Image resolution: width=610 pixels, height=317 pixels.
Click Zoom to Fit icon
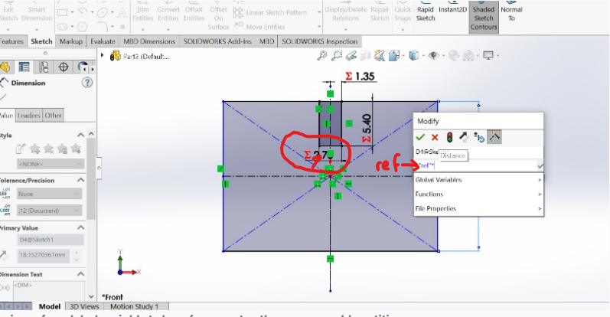pos(321,56)
